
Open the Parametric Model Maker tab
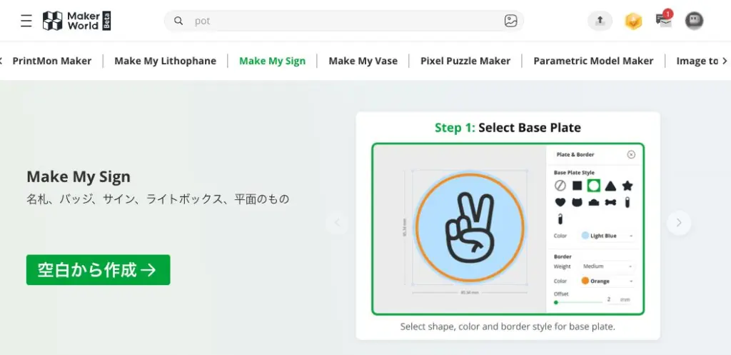[593, 61]
